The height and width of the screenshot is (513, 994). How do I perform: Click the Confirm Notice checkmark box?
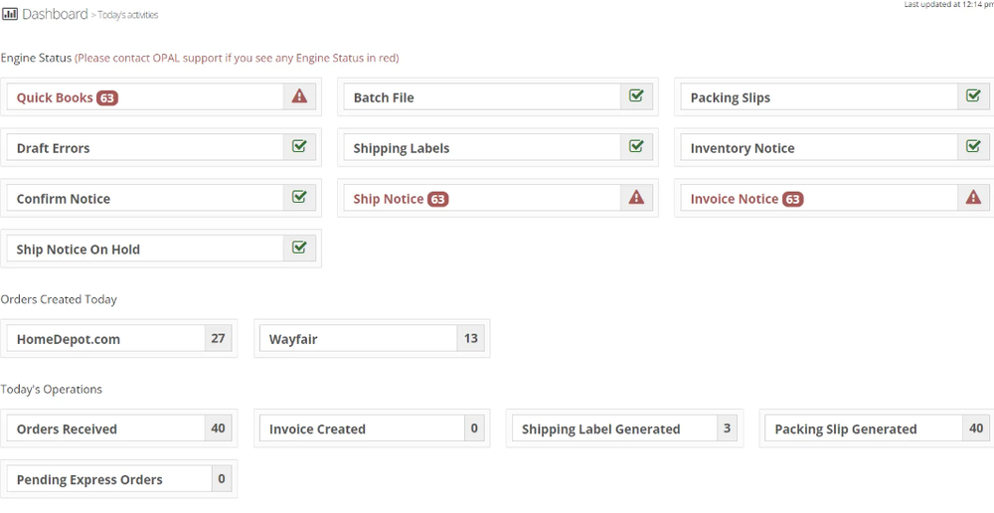tap(299, 197)
